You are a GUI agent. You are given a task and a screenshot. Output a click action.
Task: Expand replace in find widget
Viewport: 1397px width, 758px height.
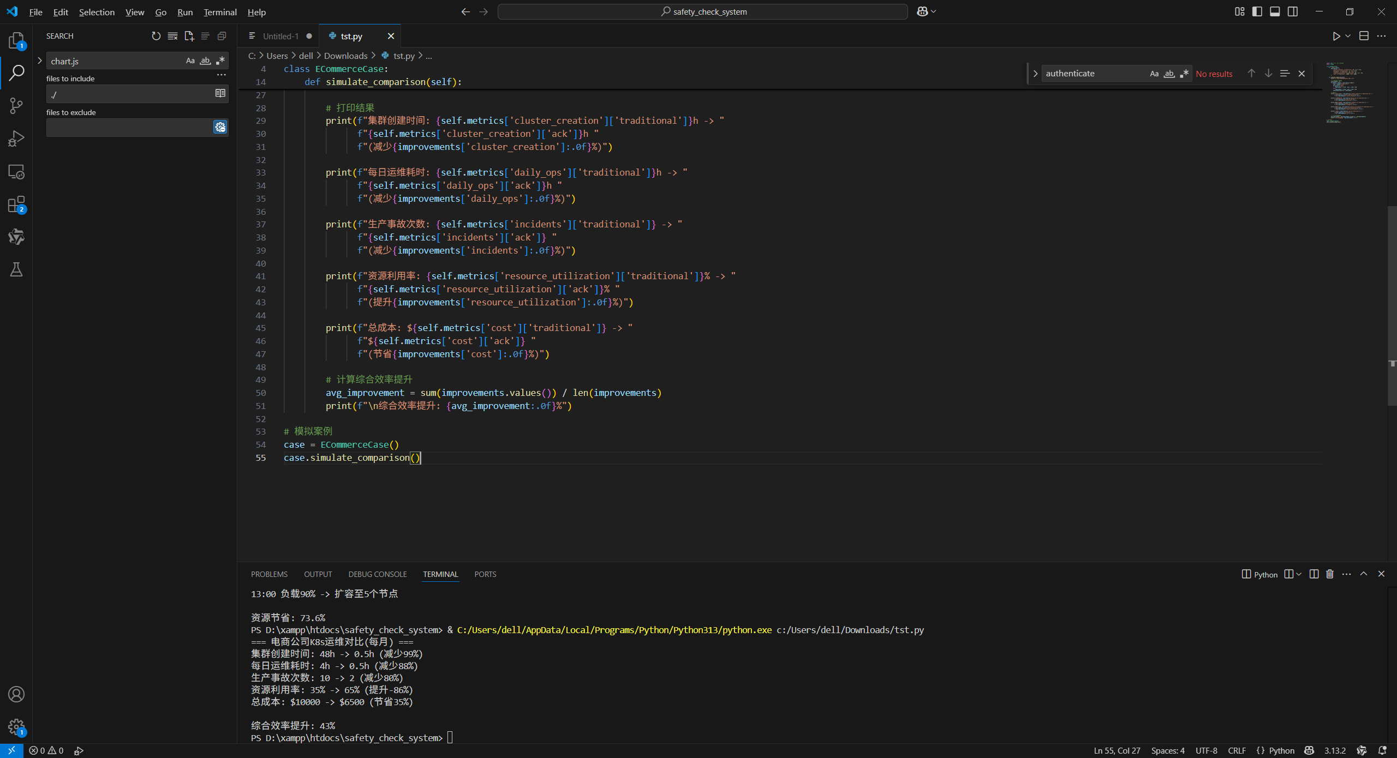pyautogui.click(x=1035, y=73)
